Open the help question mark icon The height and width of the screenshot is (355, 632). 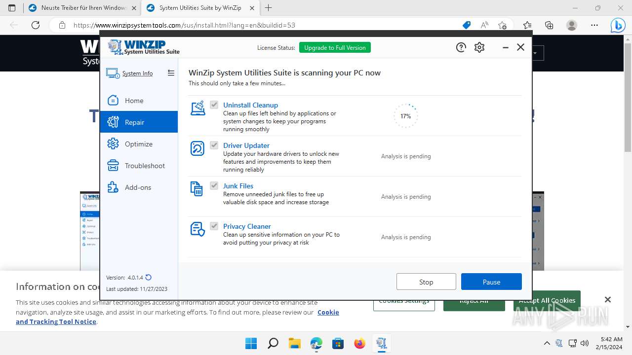click(x=461, y=47)
